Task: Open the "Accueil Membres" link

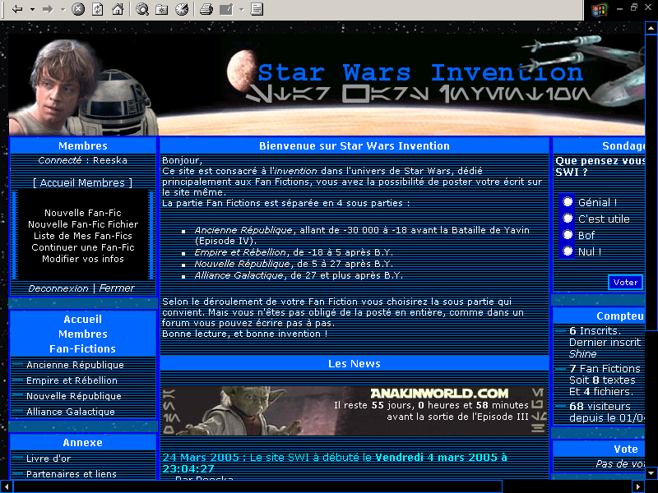Action: pyautogui.click(x=83, y=182)
